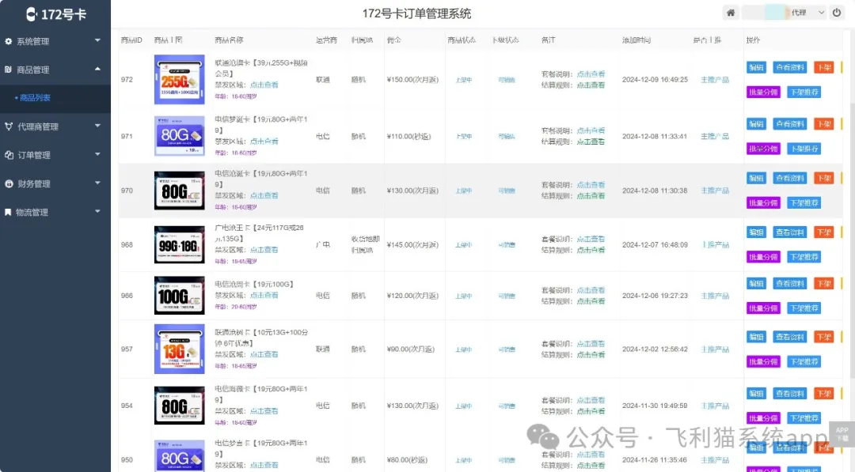Open the 80G product thumbnail for 970

pyautogui.click(x=180, y=191)
